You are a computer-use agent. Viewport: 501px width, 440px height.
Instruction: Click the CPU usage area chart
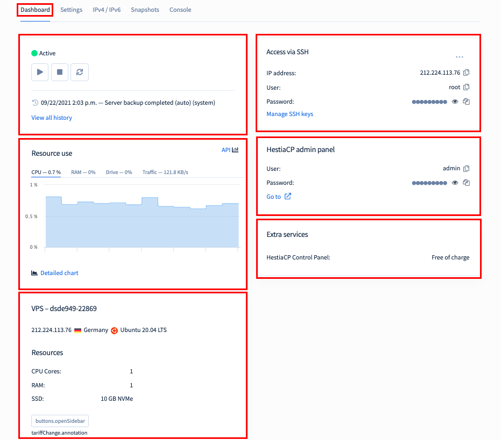point(142,222)
